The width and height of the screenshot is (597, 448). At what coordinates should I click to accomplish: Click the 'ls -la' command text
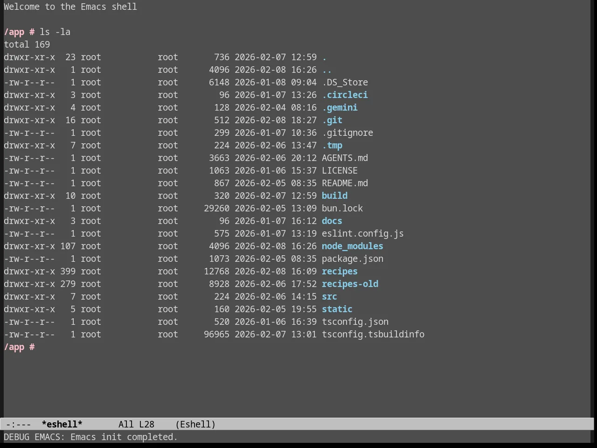[55, 32]
